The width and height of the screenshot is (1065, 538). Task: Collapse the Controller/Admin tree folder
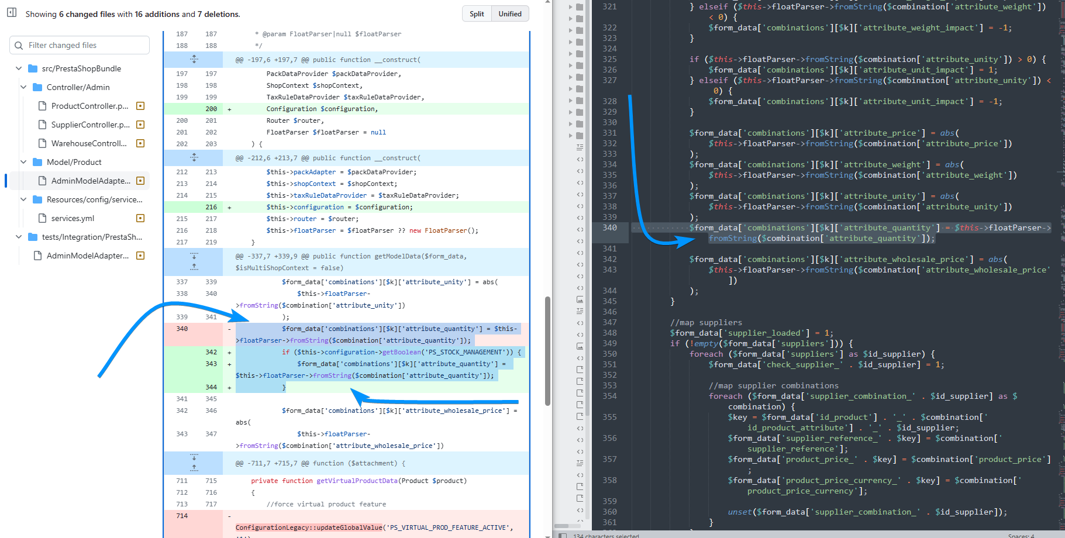[23, 87]
